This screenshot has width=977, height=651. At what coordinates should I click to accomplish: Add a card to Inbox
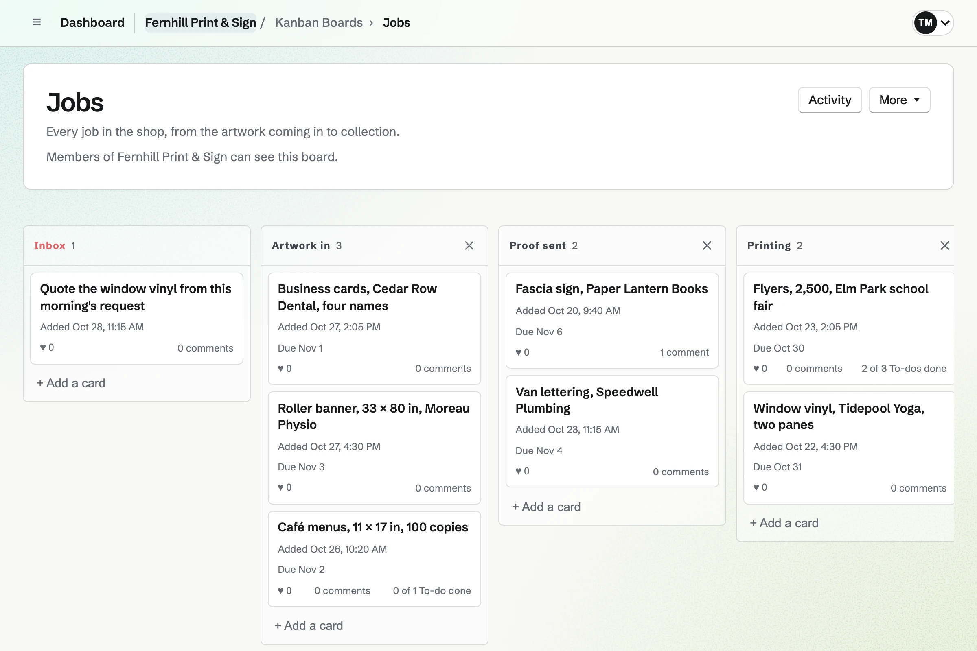coord(71,383)
